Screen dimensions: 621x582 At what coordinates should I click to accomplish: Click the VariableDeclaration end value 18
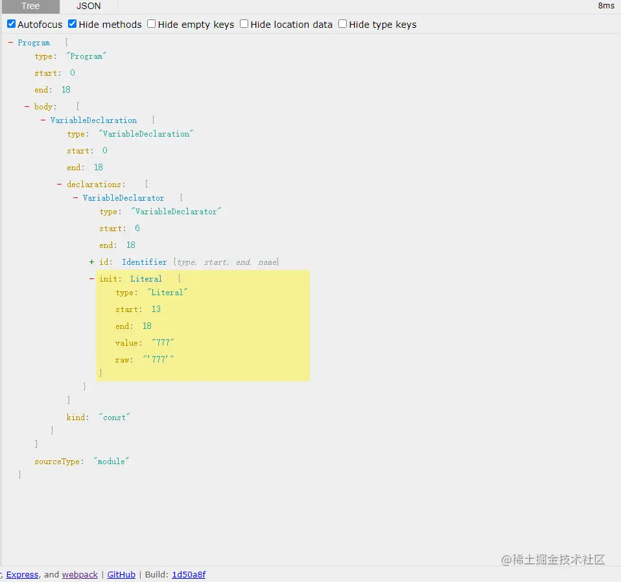point(99,168)
